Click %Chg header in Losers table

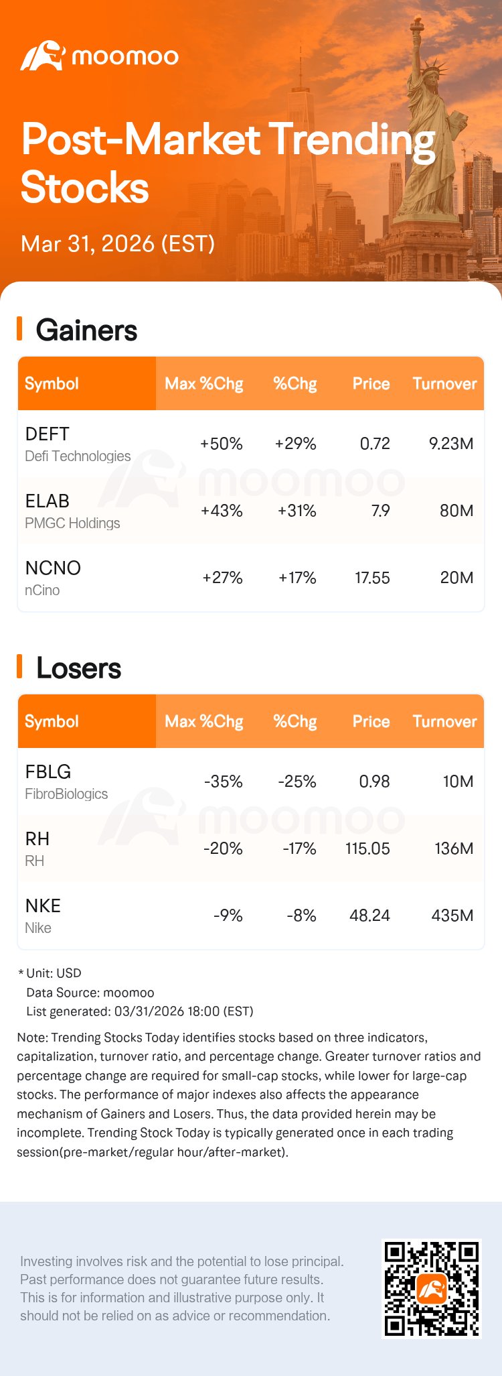(295, 721)
